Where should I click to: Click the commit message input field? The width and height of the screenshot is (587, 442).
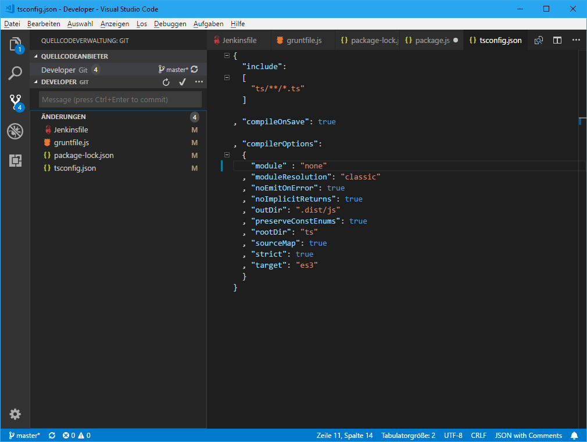(120, 99)
